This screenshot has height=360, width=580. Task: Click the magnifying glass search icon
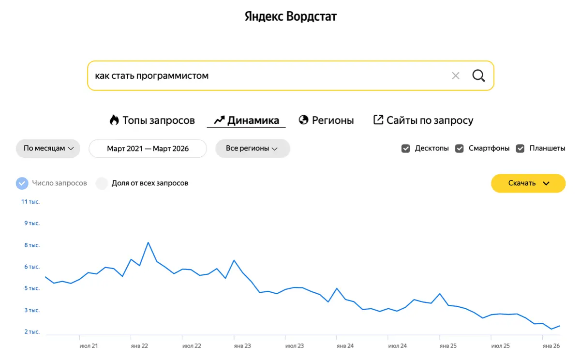click(x=478, y=75)
